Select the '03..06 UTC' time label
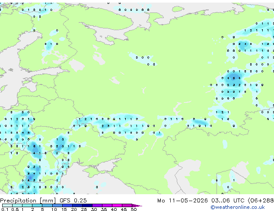The height and width of the screenshot is (211, 274). 228,201
